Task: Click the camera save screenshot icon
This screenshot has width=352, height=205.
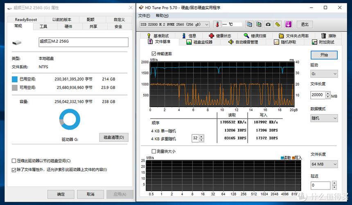Action: 268,24
